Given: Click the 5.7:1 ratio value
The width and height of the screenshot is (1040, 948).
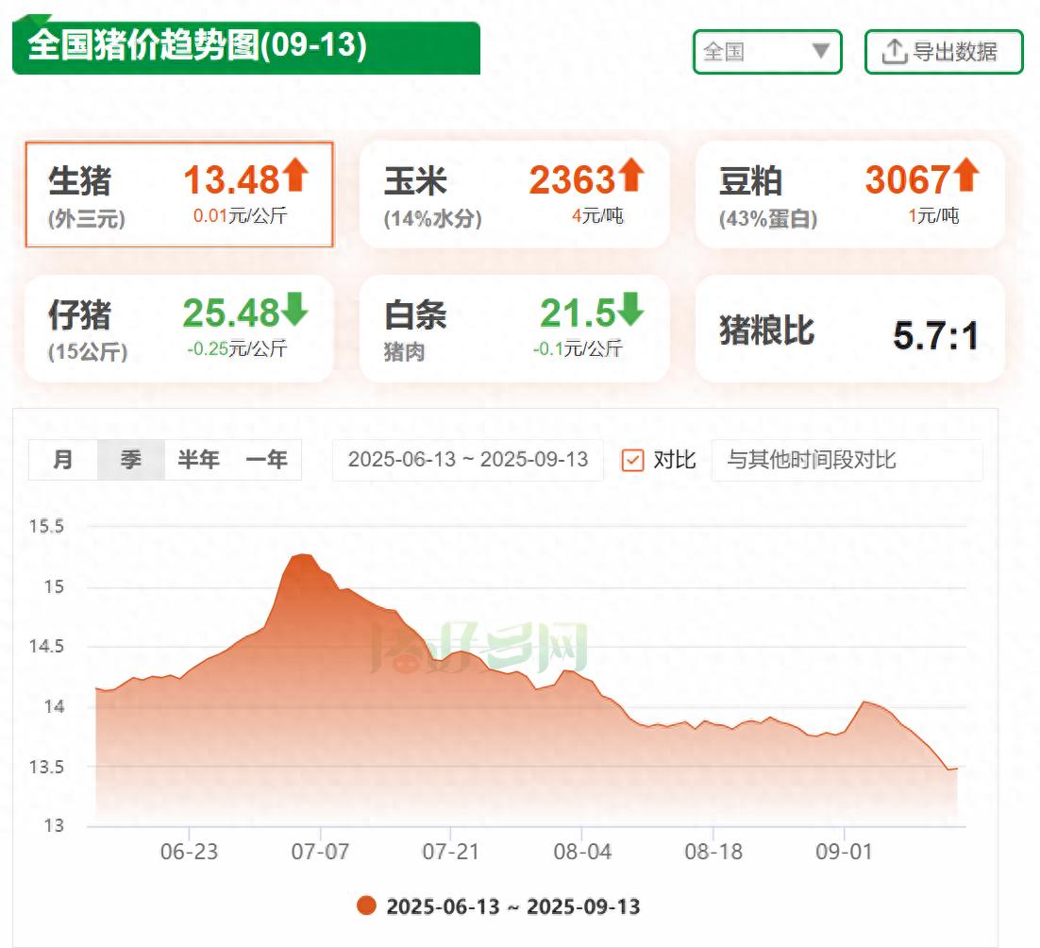Looking at the screenshot, I should [936, 336].
